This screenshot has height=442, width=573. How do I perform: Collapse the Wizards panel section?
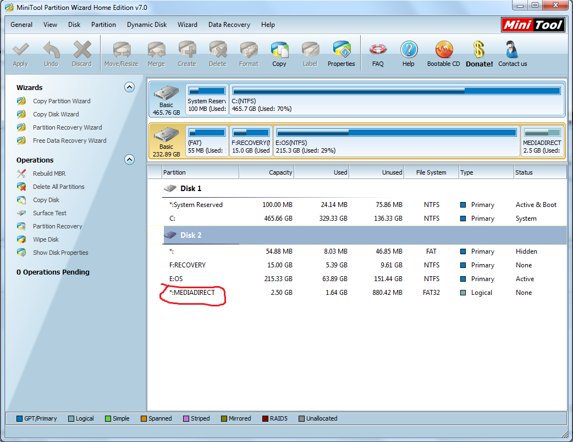tap(129, 87)
